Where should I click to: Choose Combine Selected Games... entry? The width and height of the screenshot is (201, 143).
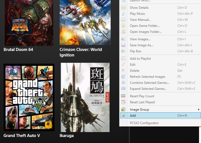click(x=160, y=82)
